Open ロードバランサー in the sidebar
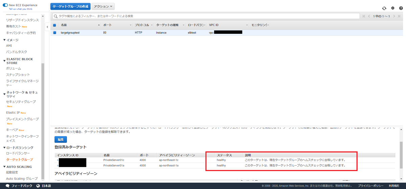406x189 pixels. [18, 153]
